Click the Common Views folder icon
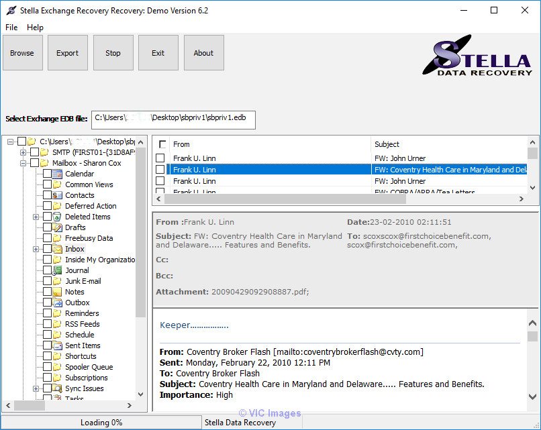 point(57,184)
